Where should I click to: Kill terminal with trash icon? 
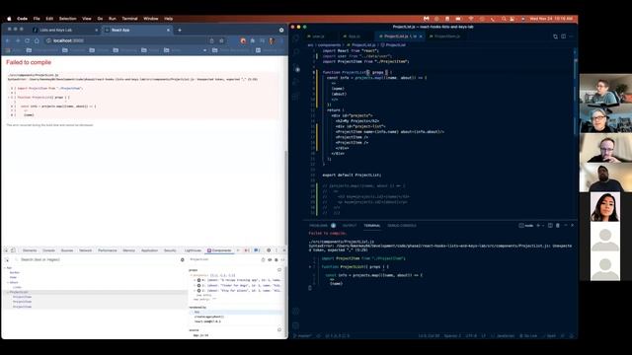coord(558,226)
